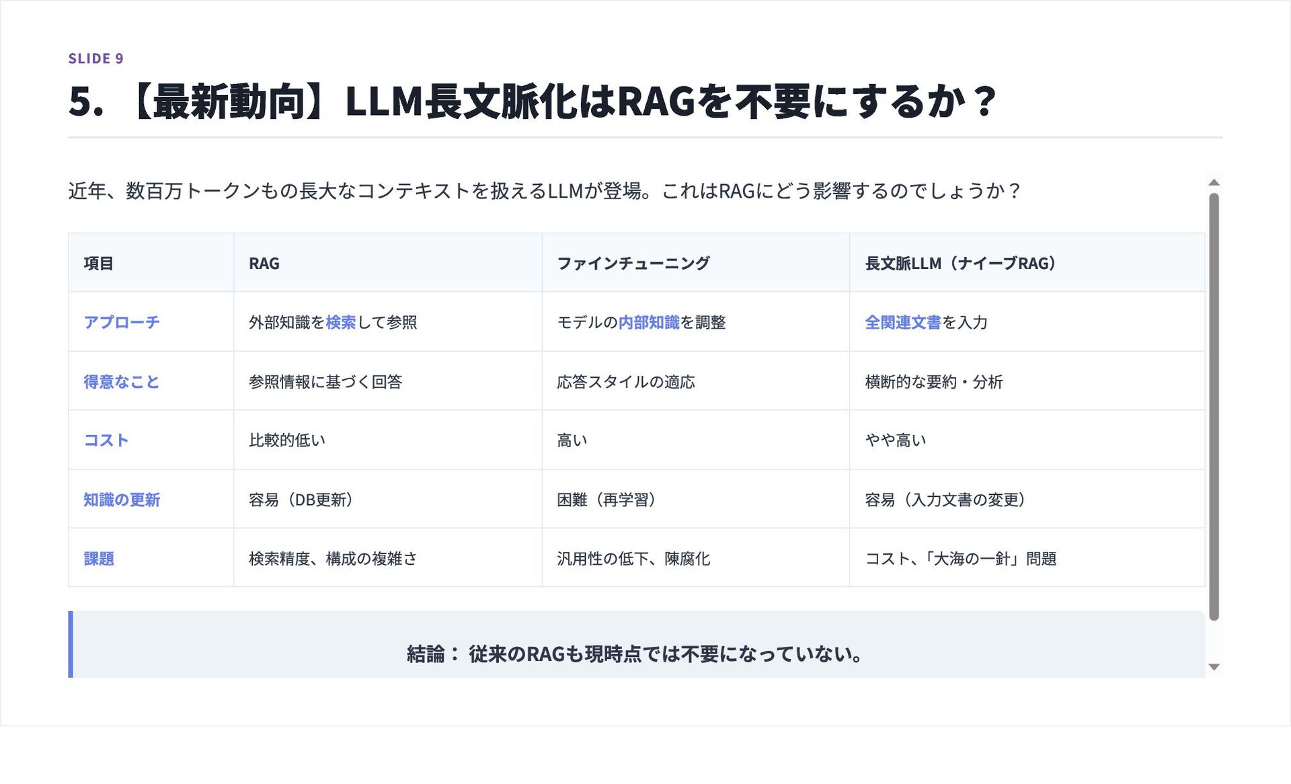Image resolution: width=1291 pixels, height=784 pixels.
Task: Click the アプローチ row label
Action: [x=122, y=322]
